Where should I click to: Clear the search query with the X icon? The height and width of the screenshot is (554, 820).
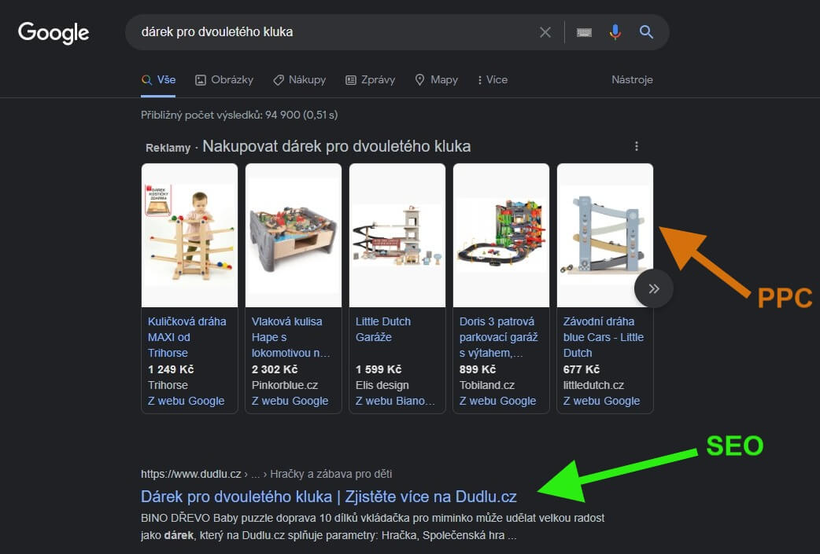point(545,32)
